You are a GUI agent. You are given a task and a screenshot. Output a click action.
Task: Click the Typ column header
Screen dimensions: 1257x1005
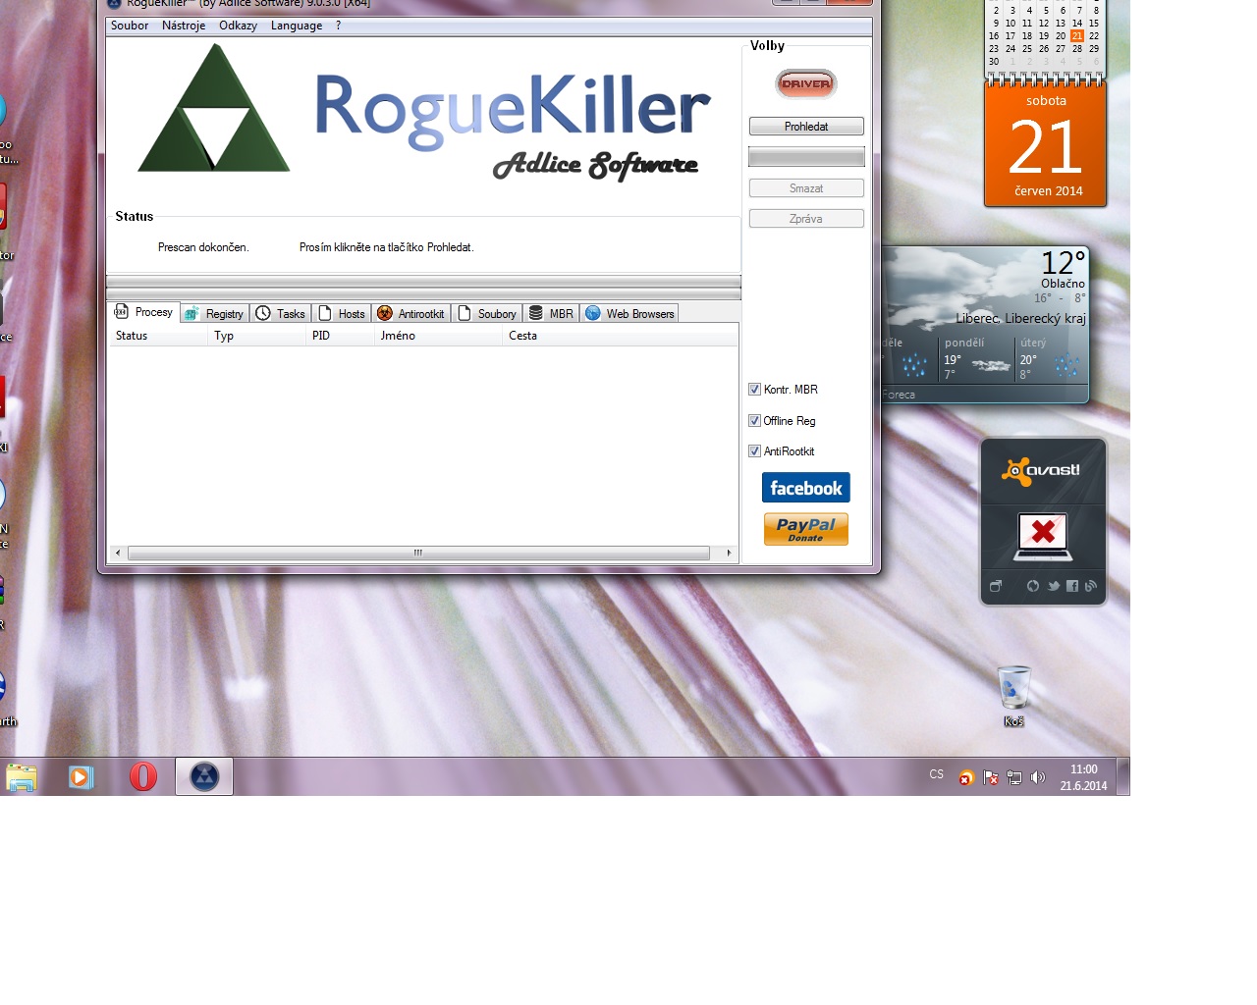click(x=257, y=336)
